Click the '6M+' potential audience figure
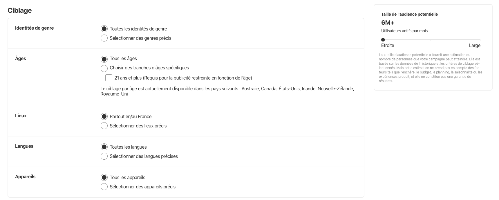Viewport: 499px width, 200px height. [388, 23]
